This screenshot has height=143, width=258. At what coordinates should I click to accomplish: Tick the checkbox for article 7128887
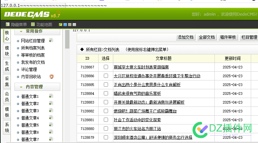tap(106, 67)
